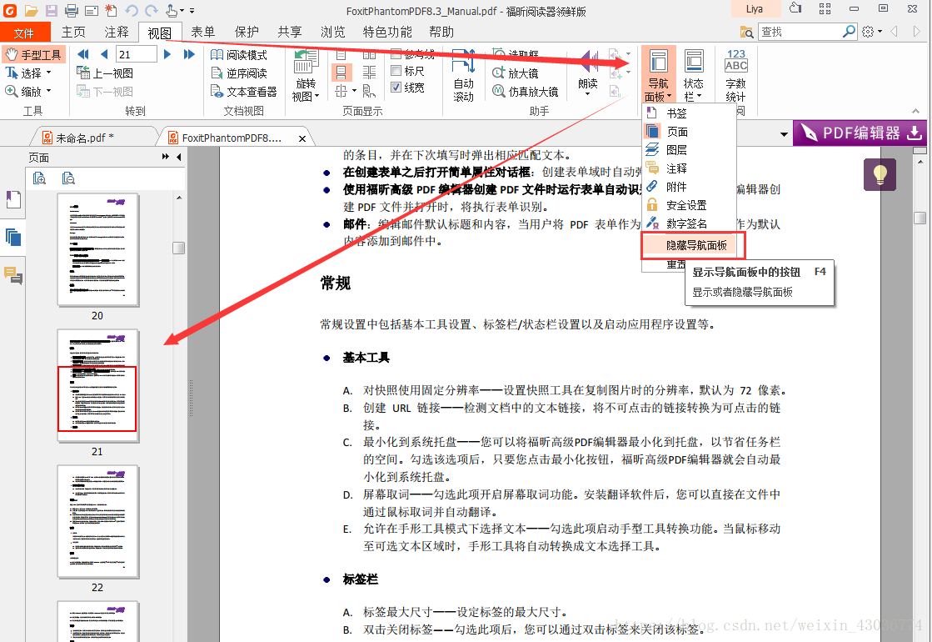Select continuous page display icon (highlighted)
932x642 pixels.
click(x=341, y=73)
